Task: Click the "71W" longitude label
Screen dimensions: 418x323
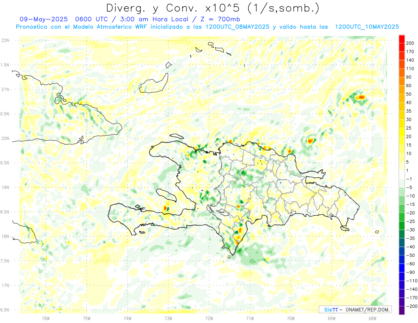Action: point(250,318)
